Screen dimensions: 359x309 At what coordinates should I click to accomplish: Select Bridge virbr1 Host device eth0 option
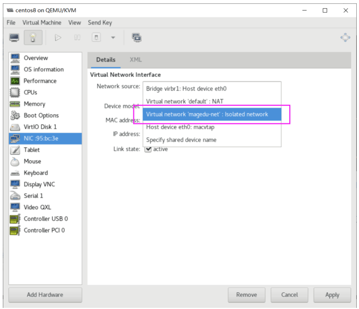click(x=186, y=88)
